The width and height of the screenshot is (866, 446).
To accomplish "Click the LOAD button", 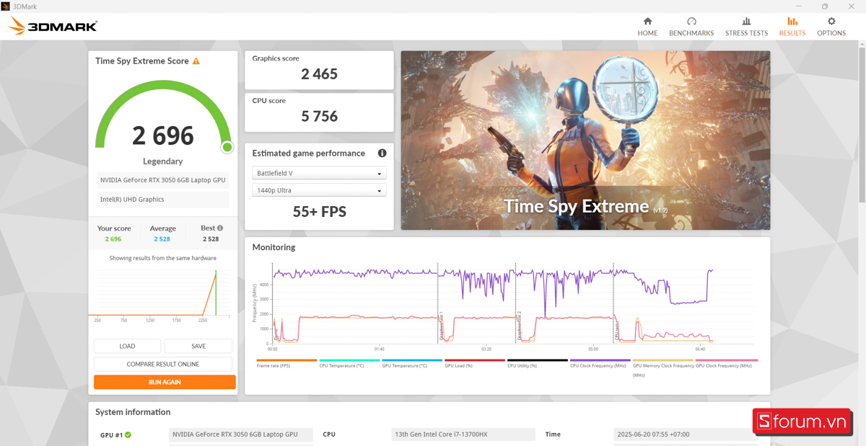I will 127,346.
